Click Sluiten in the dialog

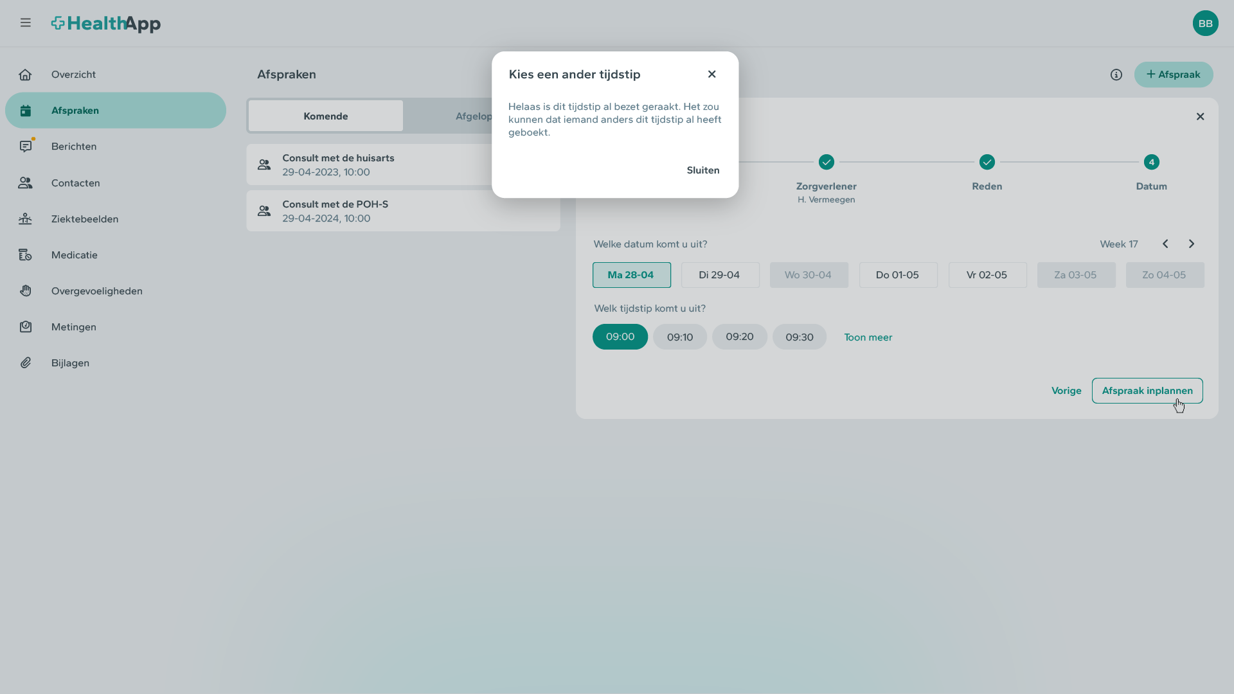coord(702,170)
